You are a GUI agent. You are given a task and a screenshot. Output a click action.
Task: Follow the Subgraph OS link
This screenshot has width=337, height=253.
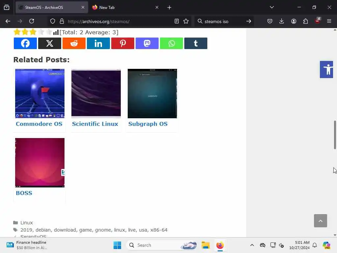(148, 124)
